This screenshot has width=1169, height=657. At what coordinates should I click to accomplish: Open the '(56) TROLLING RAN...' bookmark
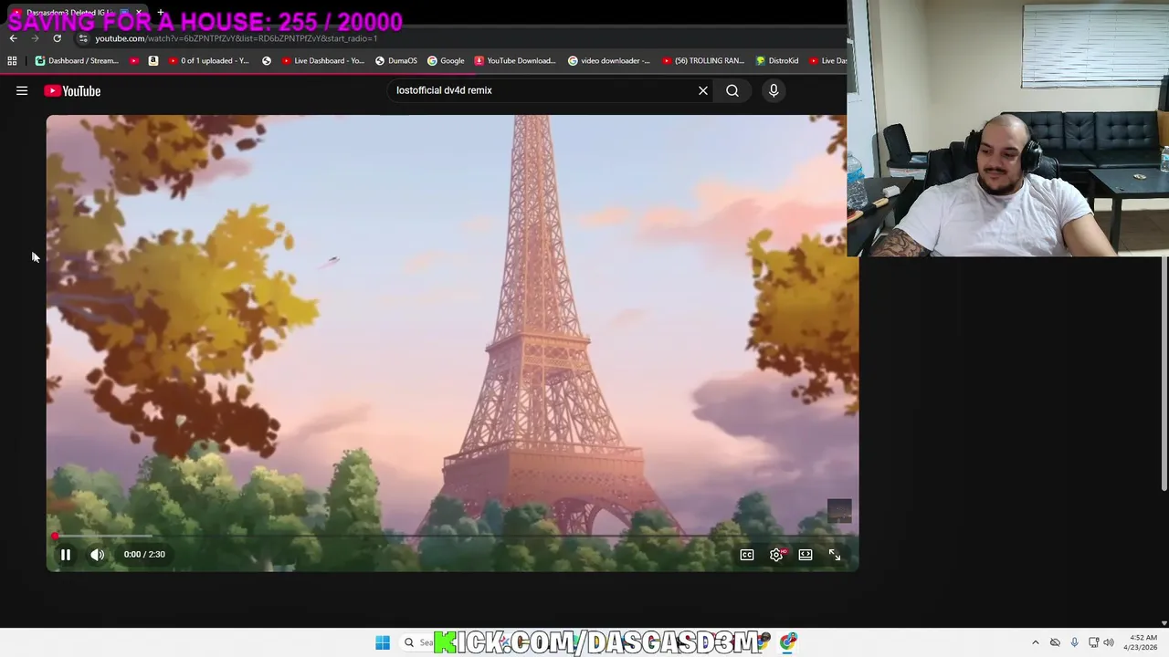pos(703,61)
